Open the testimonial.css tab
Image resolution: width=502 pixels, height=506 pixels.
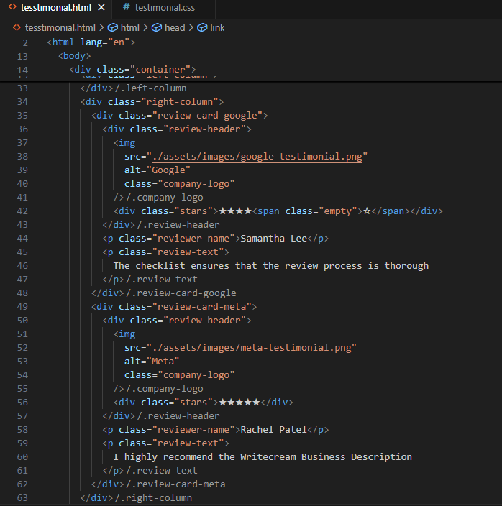click(x=163, y=7)
